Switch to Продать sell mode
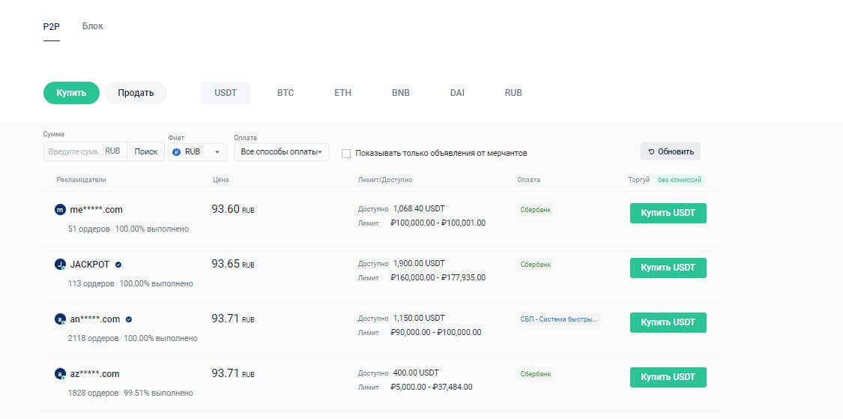 (x=135, y=93)
